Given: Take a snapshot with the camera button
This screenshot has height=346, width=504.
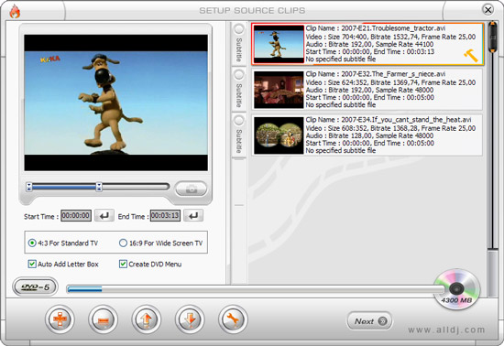Looking at the screenshot, I should click(192, 189).
